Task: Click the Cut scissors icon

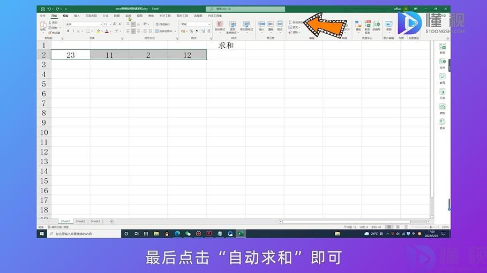Action: click(x=50, y=22)
